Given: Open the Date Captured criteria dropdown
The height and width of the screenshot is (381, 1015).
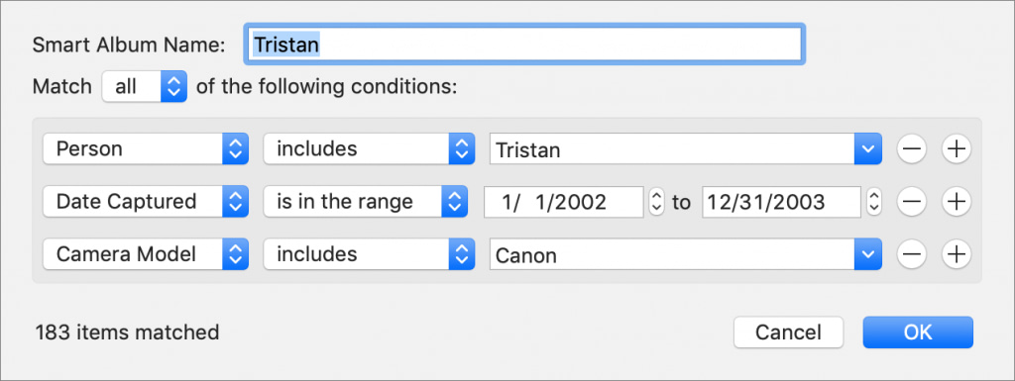Looking at the screenshot, I should coord(146,202).
